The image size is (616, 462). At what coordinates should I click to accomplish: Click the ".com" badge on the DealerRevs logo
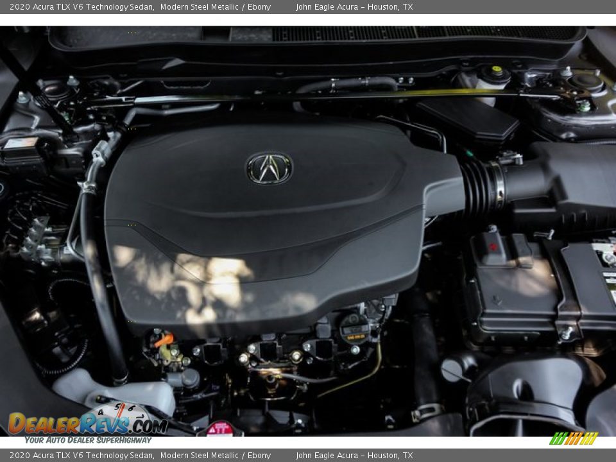pyautogui.click(x=149, y=425)
